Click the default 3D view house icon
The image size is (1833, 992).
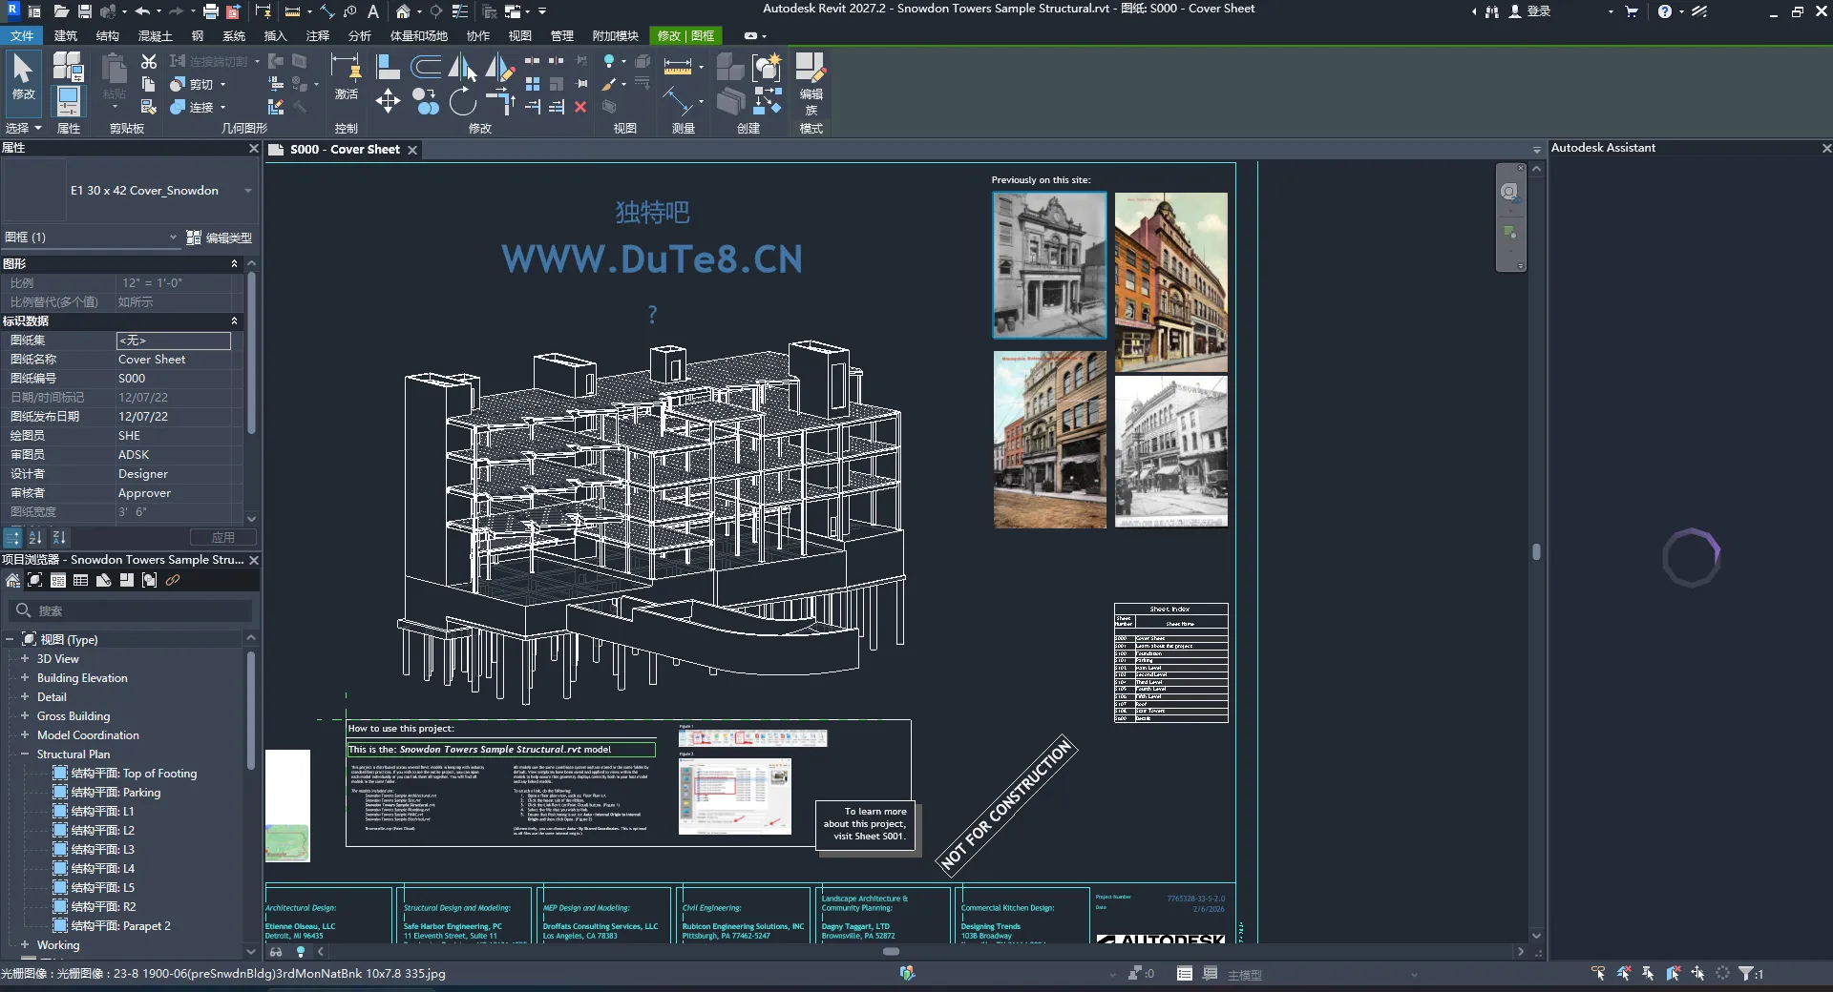tap(403, 11)
